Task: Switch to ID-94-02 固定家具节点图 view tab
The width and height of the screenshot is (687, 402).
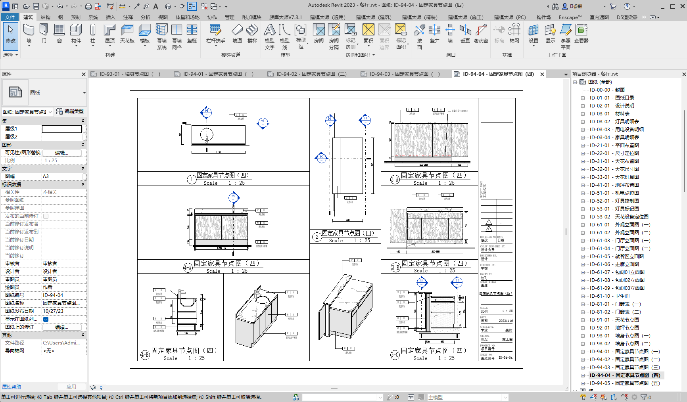Action: point(311,74)
